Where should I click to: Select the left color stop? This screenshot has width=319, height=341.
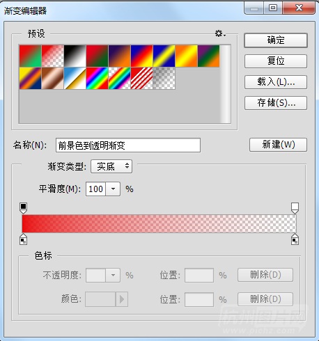click(x=23, y=239)
